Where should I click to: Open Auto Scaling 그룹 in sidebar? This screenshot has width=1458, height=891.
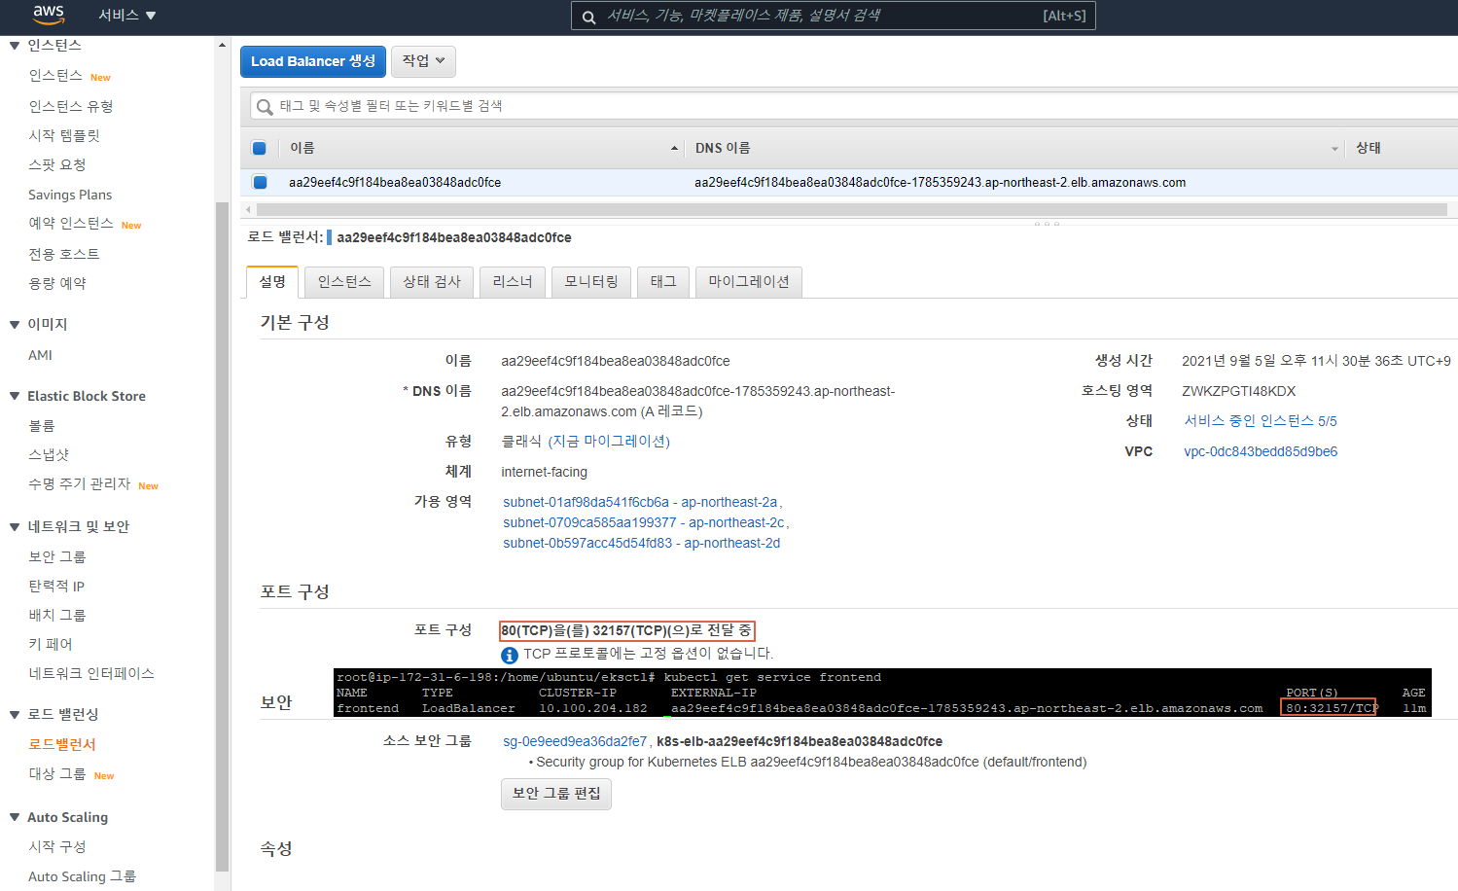tap(83, 877)
